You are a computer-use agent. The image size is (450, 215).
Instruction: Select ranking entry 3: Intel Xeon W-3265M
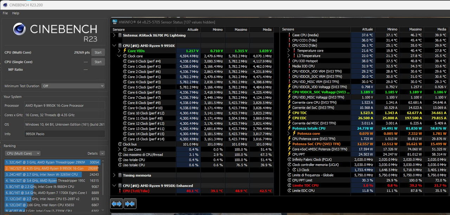pos(52,174)
